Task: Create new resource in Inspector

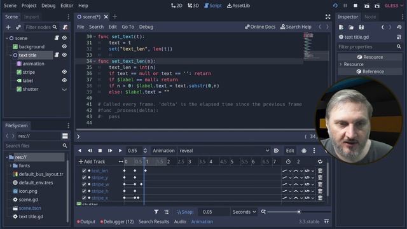Action: pos(341,27)
